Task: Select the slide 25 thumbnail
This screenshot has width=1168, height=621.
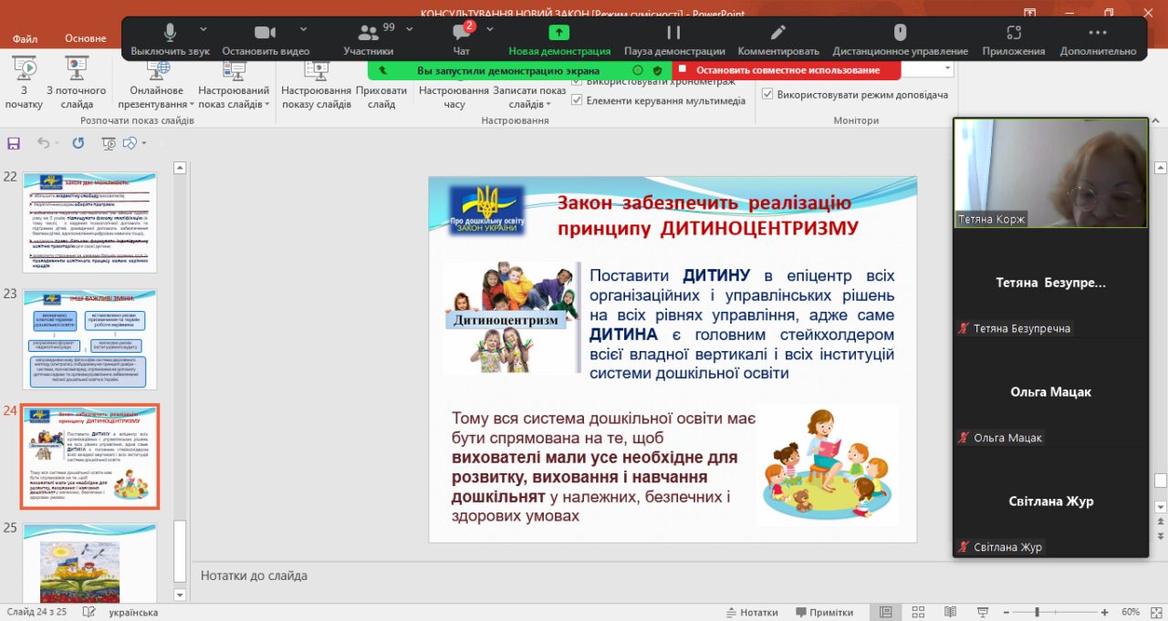Action: tap(89, 563)
